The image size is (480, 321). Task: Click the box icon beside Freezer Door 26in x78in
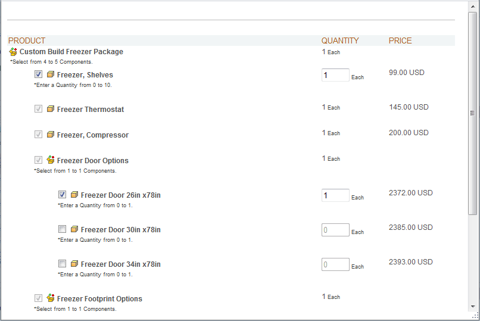[x=74, y=195]
